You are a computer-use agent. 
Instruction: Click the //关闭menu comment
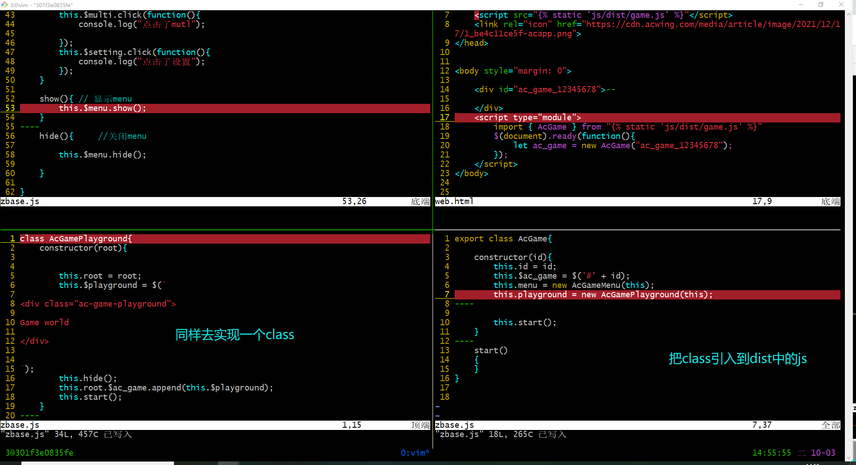coord(122,136)
